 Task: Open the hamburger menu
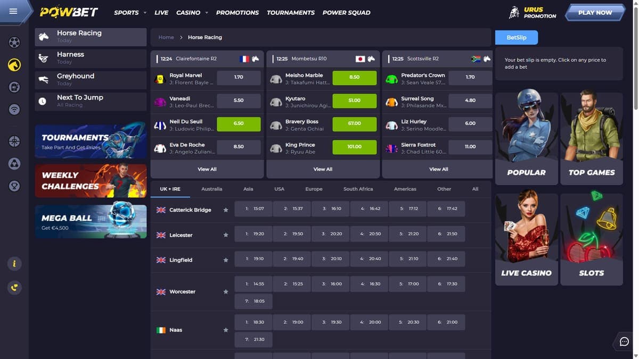tap(13, 11)
